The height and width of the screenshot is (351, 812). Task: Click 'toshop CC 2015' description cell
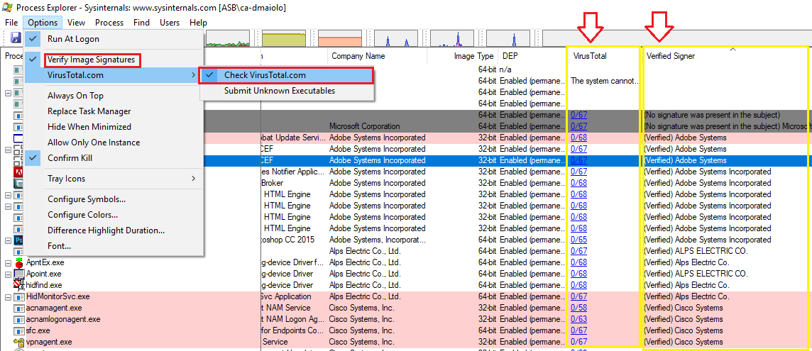click(289, 240)
